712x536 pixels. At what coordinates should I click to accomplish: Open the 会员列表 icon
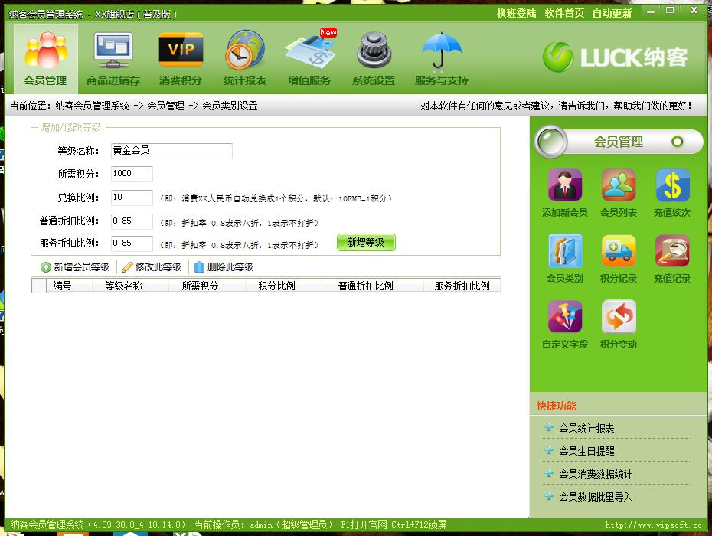(618, 186)
